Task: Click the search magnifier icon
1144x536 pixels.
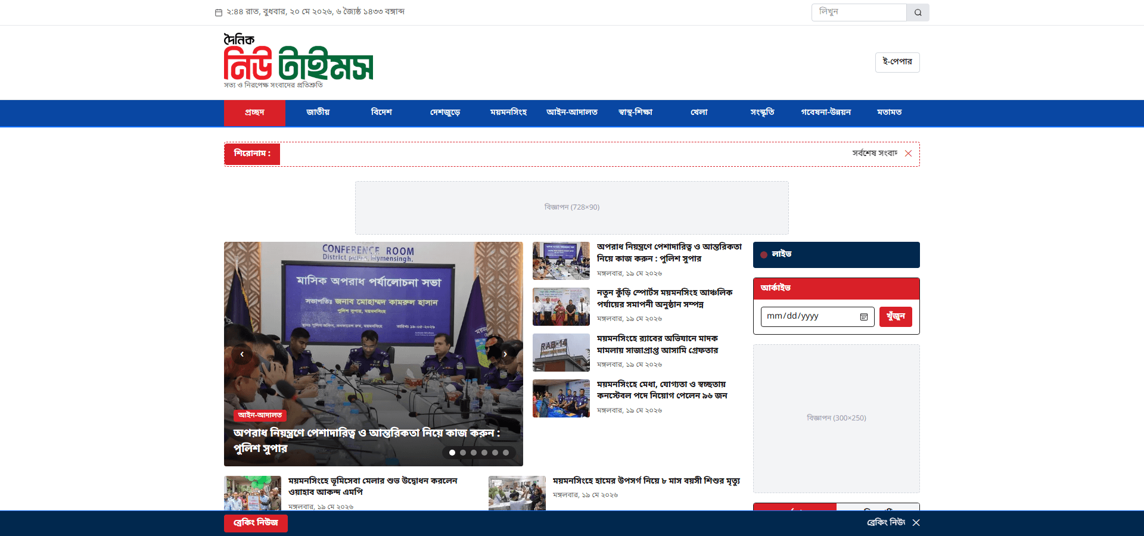Action: click(918, 13)
